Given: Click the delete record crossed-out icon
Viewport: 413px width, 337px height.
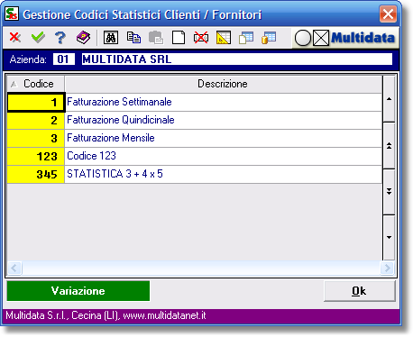Looking at the screenshot, I should coord(201,38).
